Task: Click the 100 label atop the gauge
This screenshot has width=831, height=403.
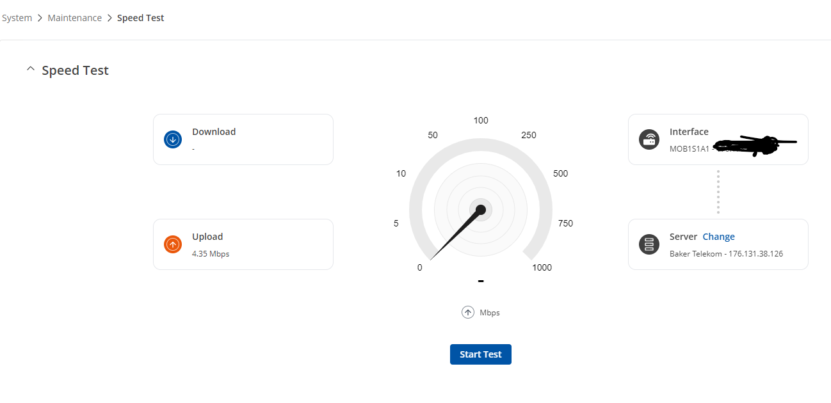Action: (x=481, y=120)
